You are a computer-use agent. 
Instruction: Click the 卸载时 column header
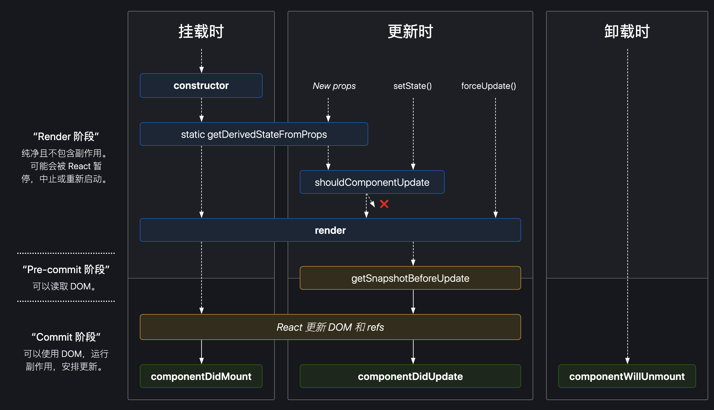click(626, 31)
